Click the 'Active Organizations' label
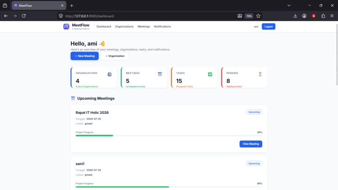This screenshot has width=338, height=190. click(87, 86)
